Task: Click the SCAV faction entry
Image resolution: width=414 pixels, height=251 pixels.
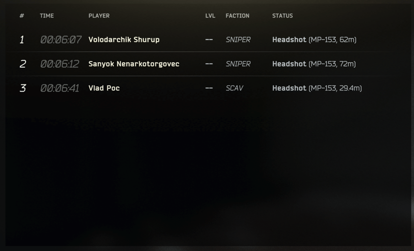Action: (235, 88)
